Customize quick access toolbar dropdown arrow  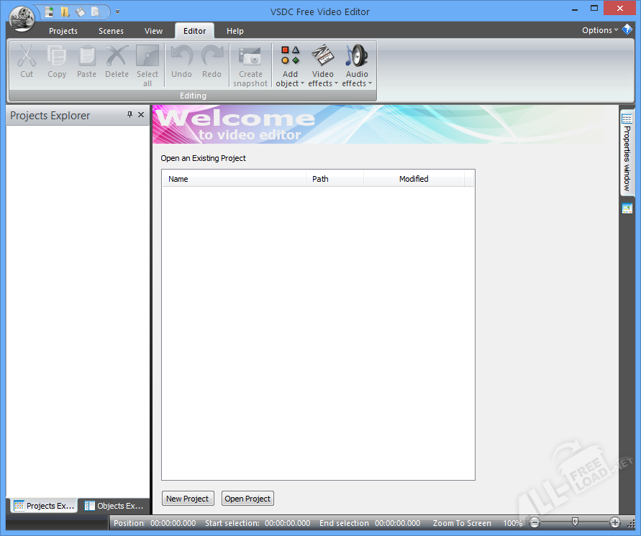tap(117, 12)
